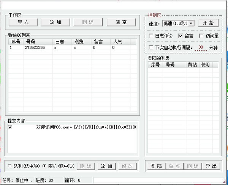Uncheck the 留言 checkbox
This screenshot has width=228, height=185.
click(180, 36)
